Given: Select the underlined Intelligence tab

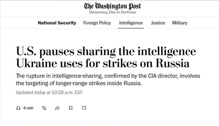Looking at the screenshot, I should 131,23.
